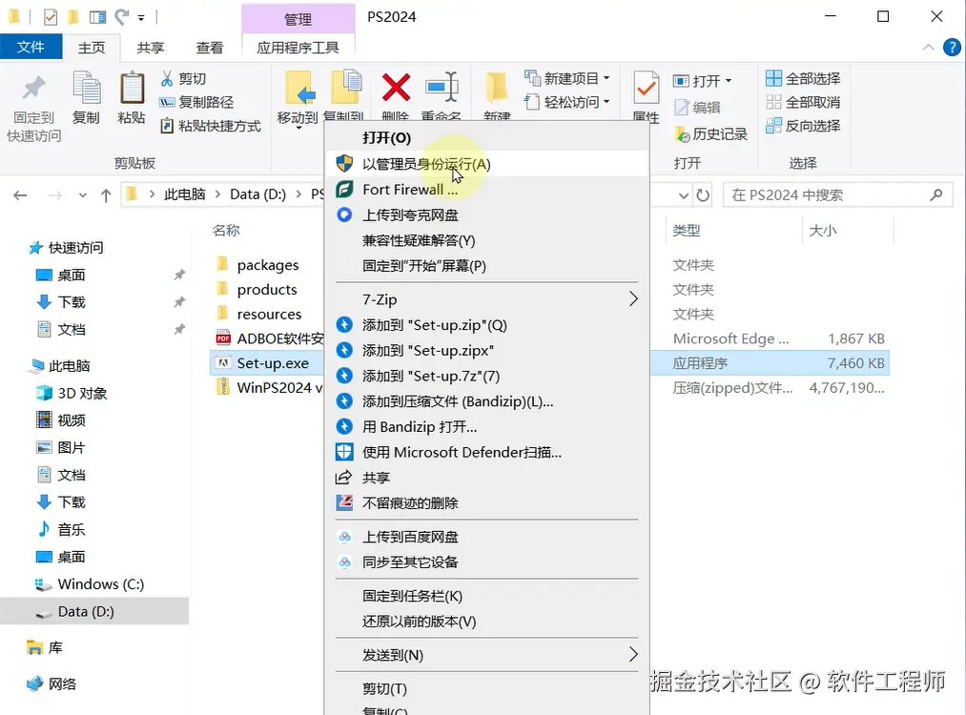Click the Baidu Netdisk upload icon
The width and height of the screenshot is (966, 715).
point(344,537)
